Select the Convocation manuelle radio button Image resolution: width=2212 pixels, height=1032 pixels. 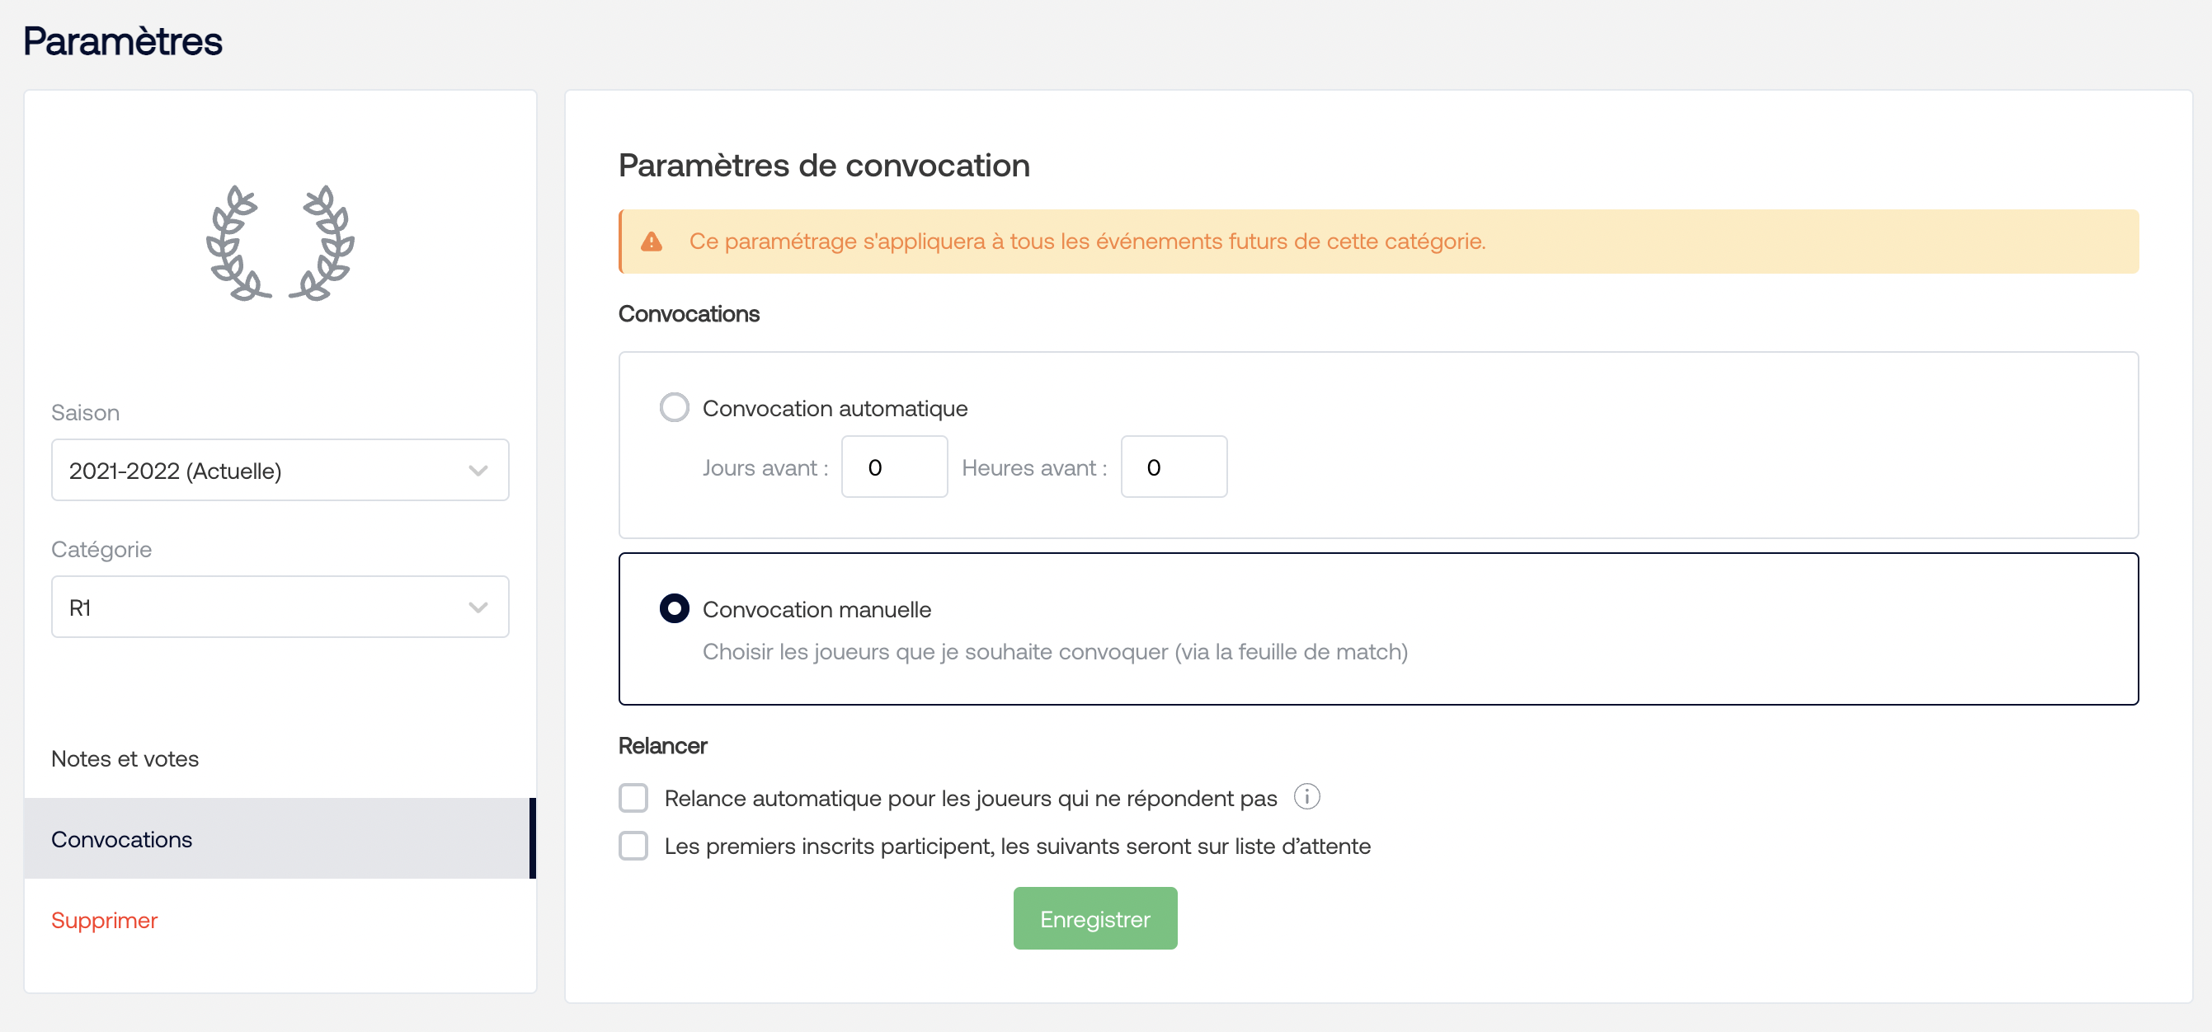tap(674, 608)
